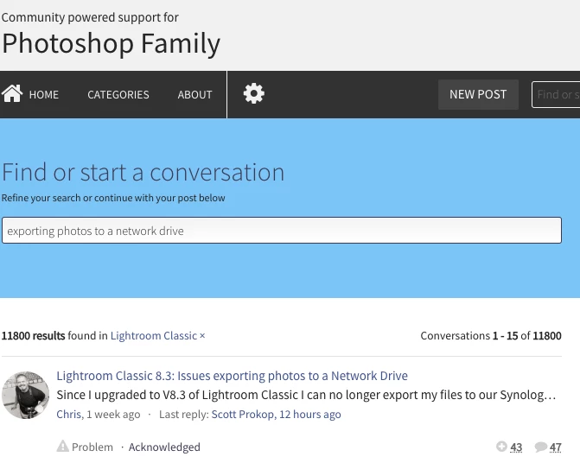Image resolution: width=580 pixels, height=463 pixels.
Task: Remove the Lightroom Classic filter via ×
Action: 202,335
